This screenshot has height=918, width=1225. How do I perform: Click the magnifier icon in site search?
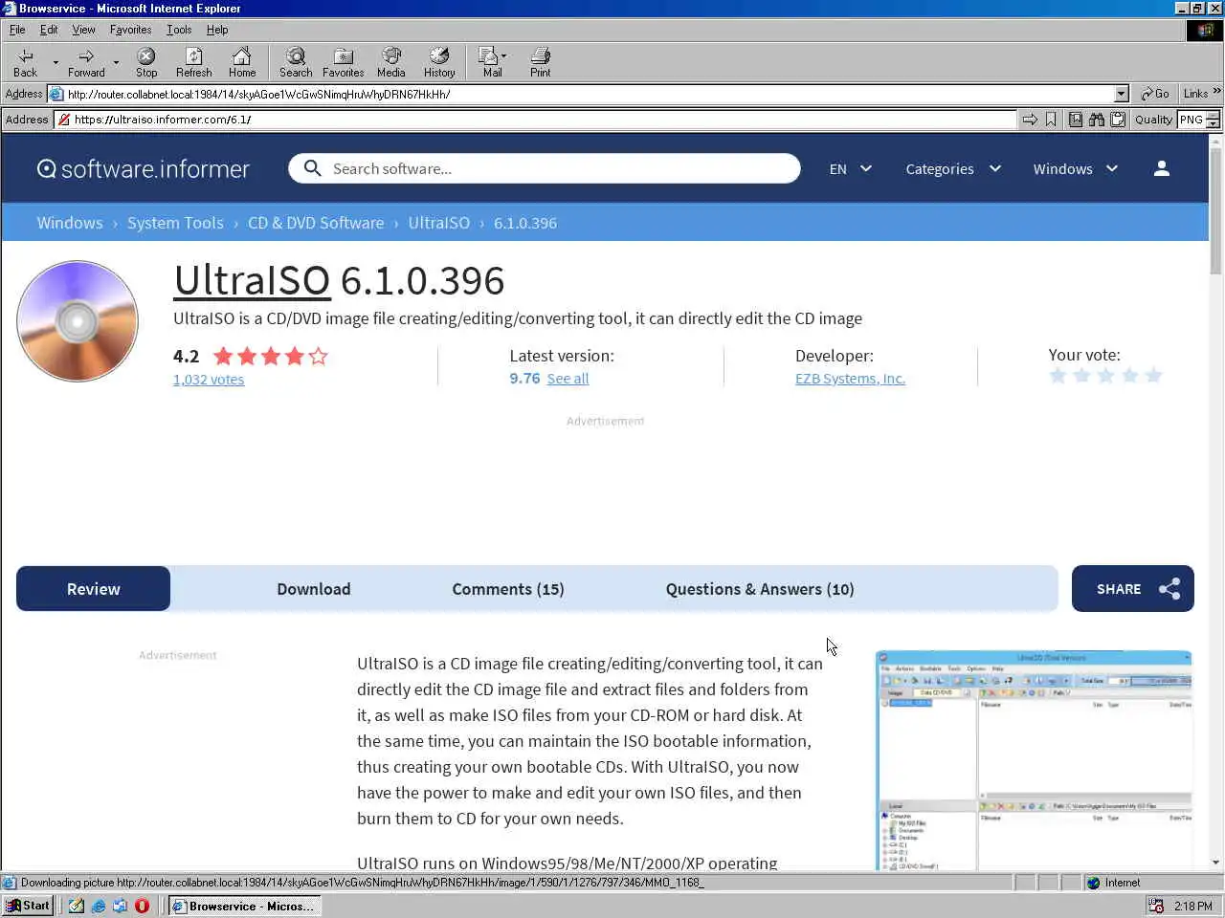[312, 168]
